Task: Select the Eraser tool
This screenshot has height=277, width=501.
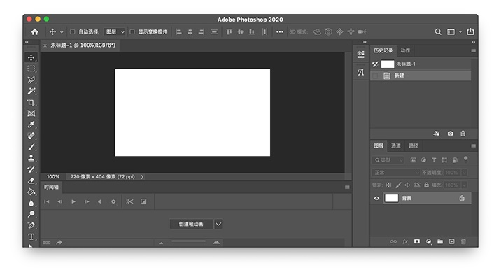Action: 31,181
